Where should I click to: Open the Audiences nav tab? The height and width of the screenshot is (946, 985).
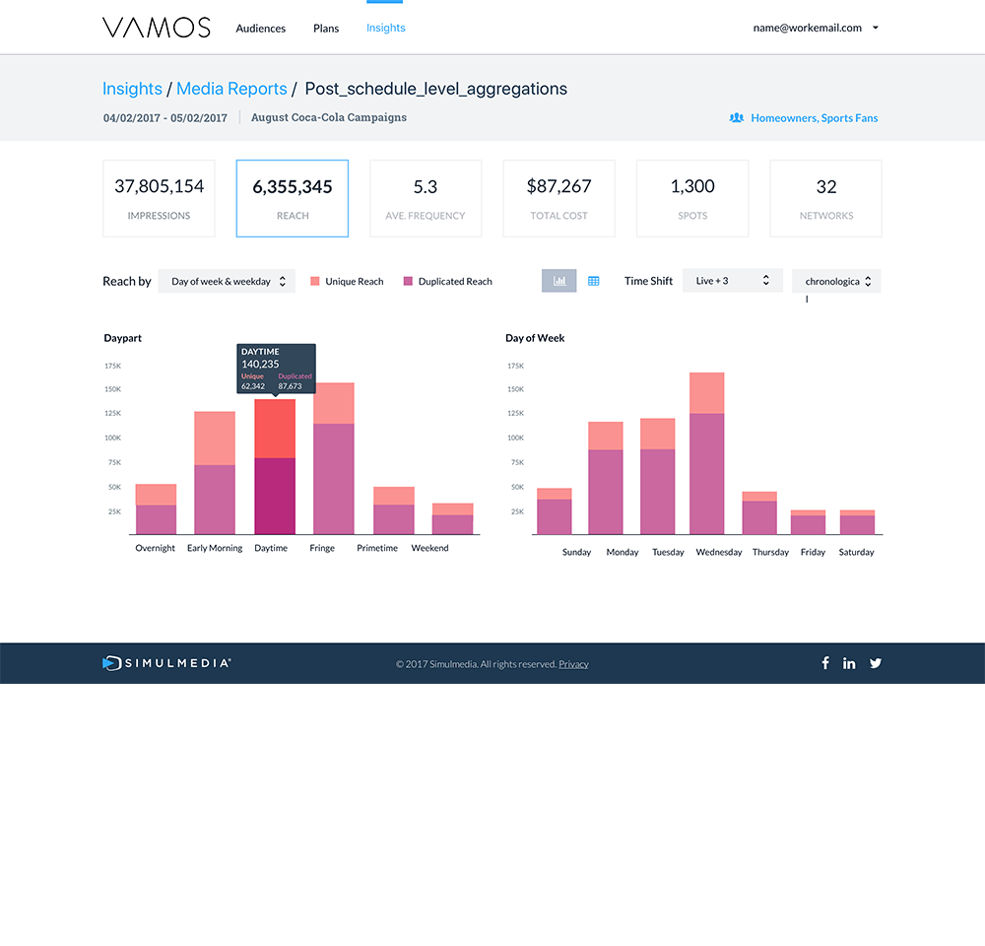(261, 29)
